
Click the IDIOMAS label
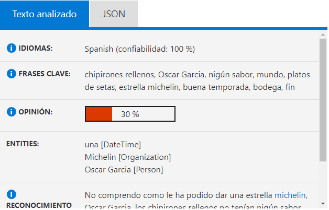coord(36,48)
